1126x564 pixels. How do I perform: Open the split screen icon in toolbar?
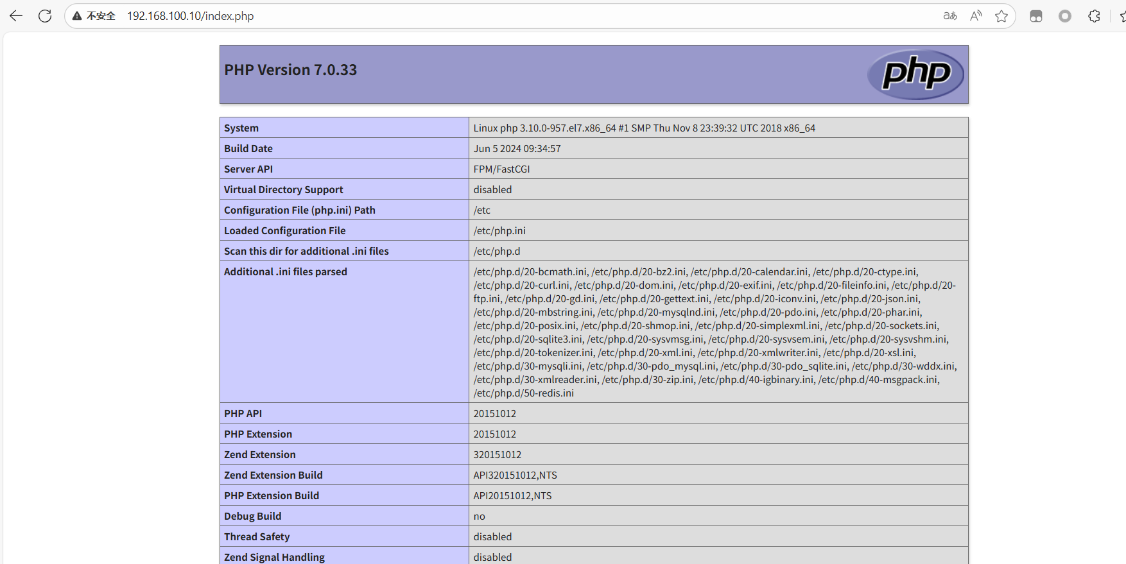1036,16
